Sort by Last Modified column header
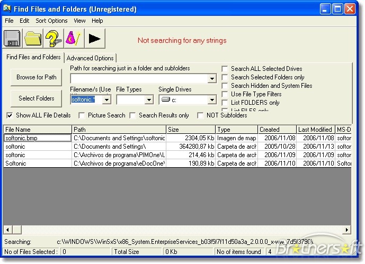 [x=316, y=130]
